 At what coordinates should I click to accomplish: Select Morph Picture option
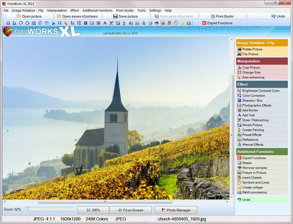point(252,125)
